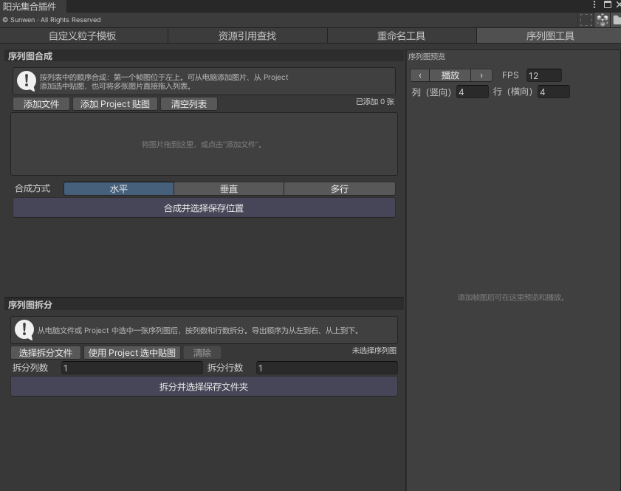Go to the 重命名工具 tab
Screen dimensions: 621x491
coord(401,35)
